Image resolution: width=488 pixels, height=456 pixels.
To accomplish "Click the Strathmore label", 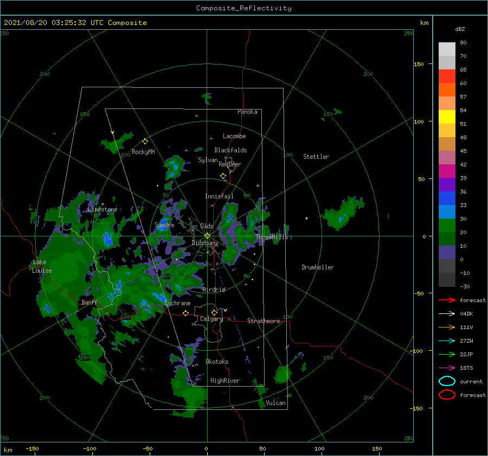I will pos(264,321).
